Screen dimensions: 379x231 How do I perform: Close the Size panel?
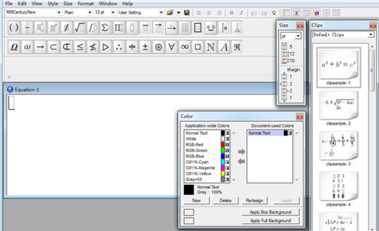pyautogui.click(x=300, y=25)
